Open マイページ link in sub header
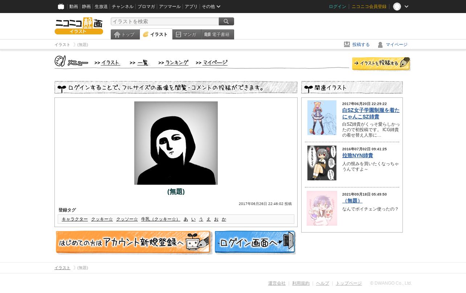 point(397,45)
